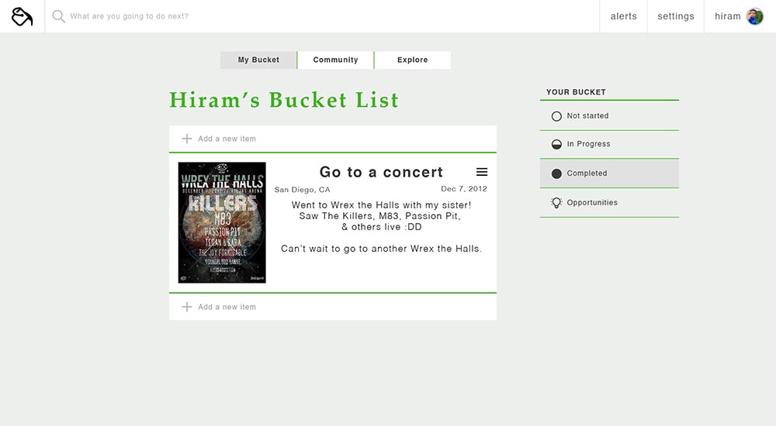Focus the 'What are you going to do next?' search field
The height and width of the screenshot is (426, 776).
click(x=322, y=16)
